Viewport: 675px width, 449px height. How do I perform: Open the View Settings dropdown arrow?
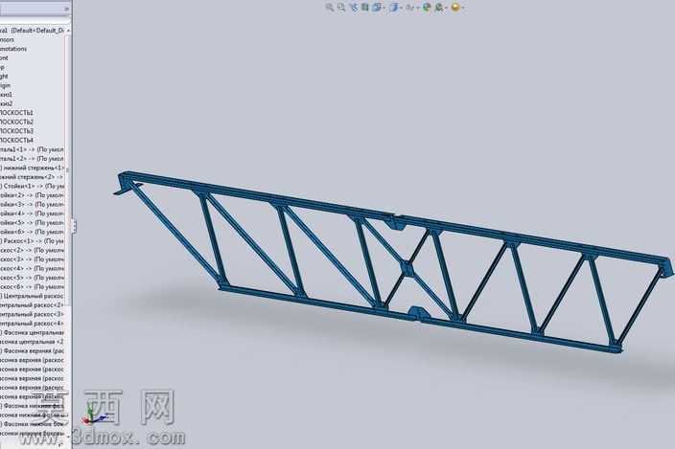click(x=461, y=8)
